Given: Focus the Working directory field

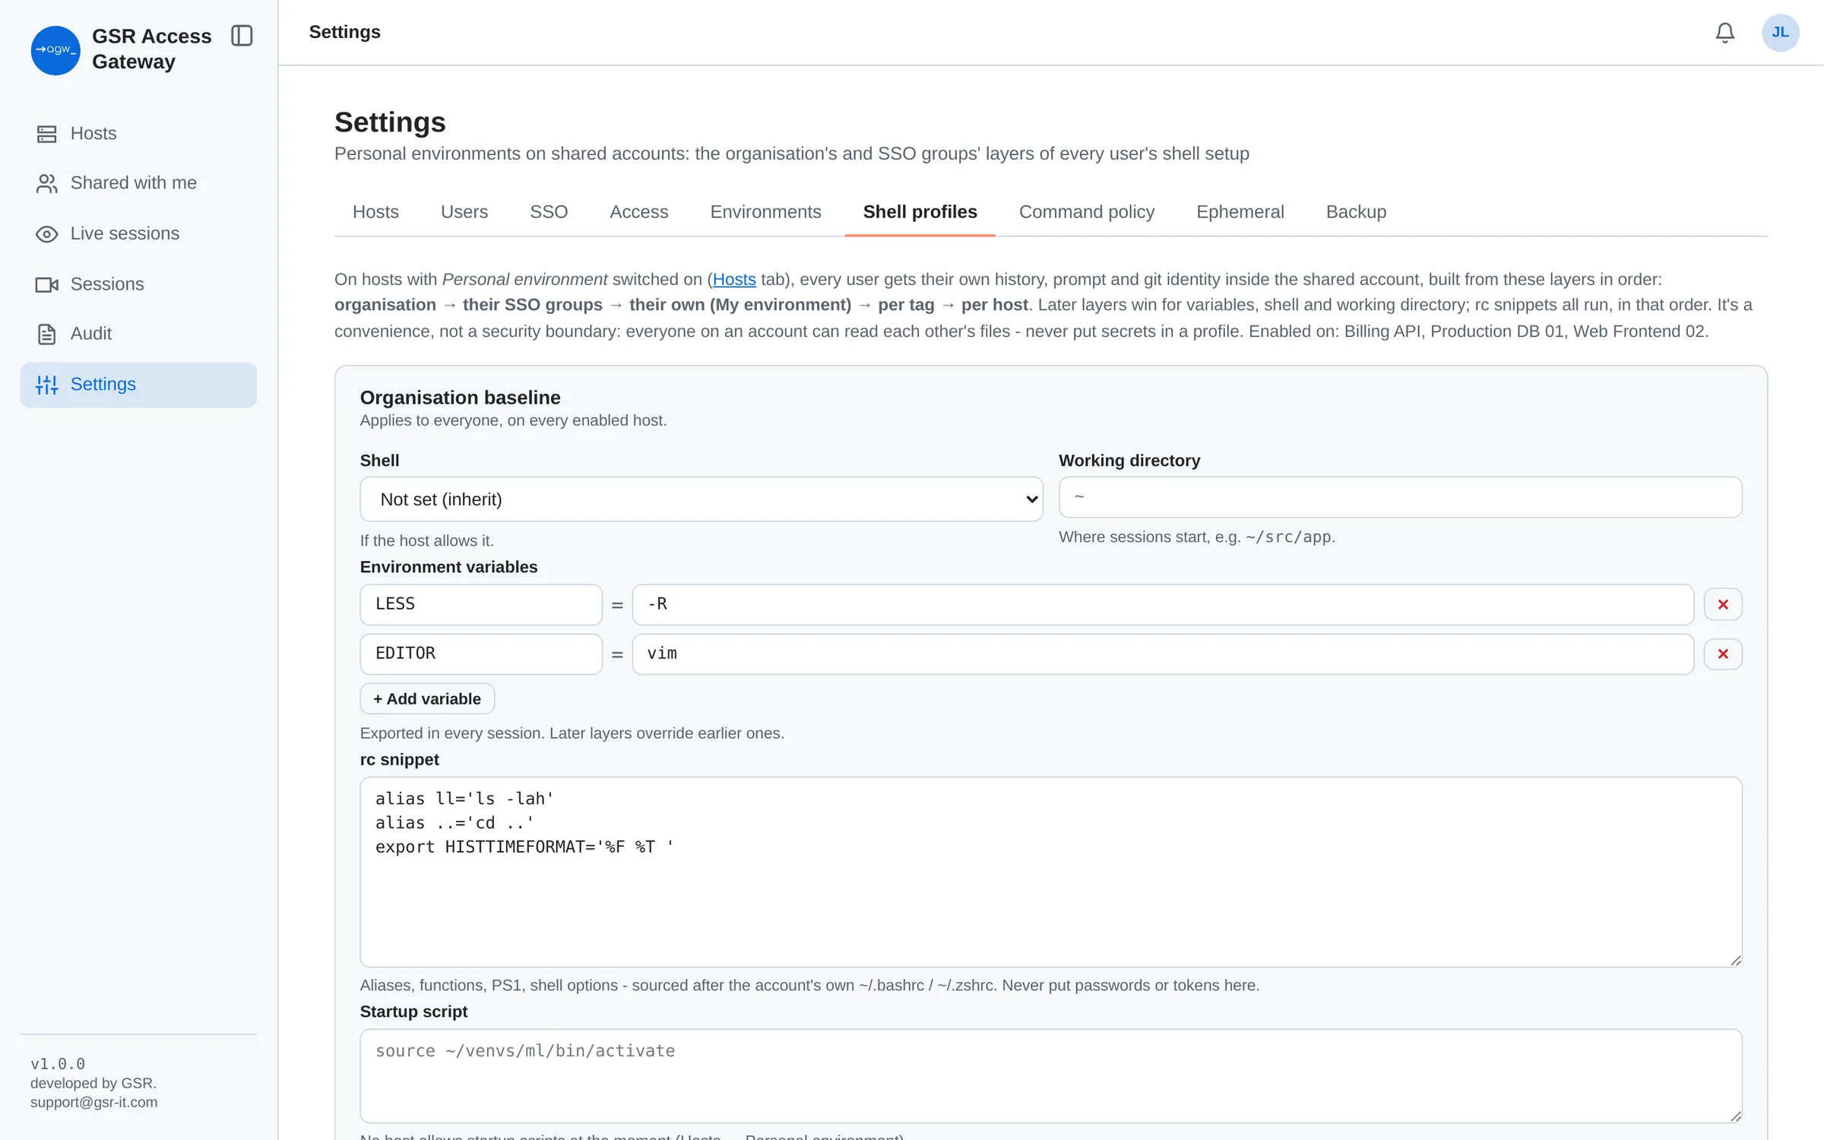Looking at the screenshot, I should 1400,497.
